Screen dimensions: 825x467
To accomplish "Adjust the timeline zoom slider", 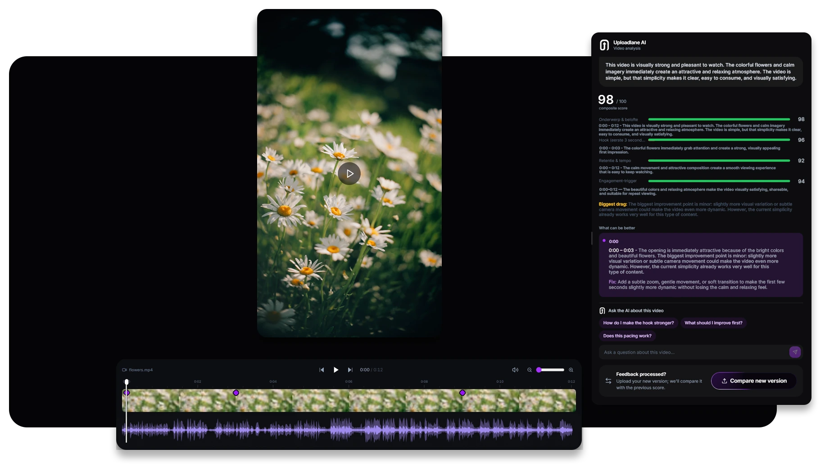I will [550, 370].
